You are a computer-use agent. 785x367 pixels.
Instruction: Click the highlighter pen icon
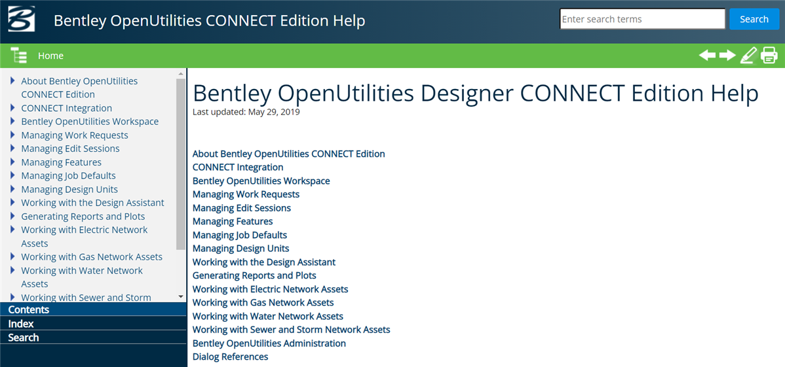[748, 55]
